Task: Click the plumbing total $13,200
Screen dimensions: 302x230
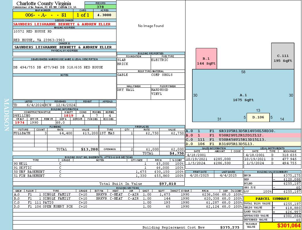Action: 89,149
